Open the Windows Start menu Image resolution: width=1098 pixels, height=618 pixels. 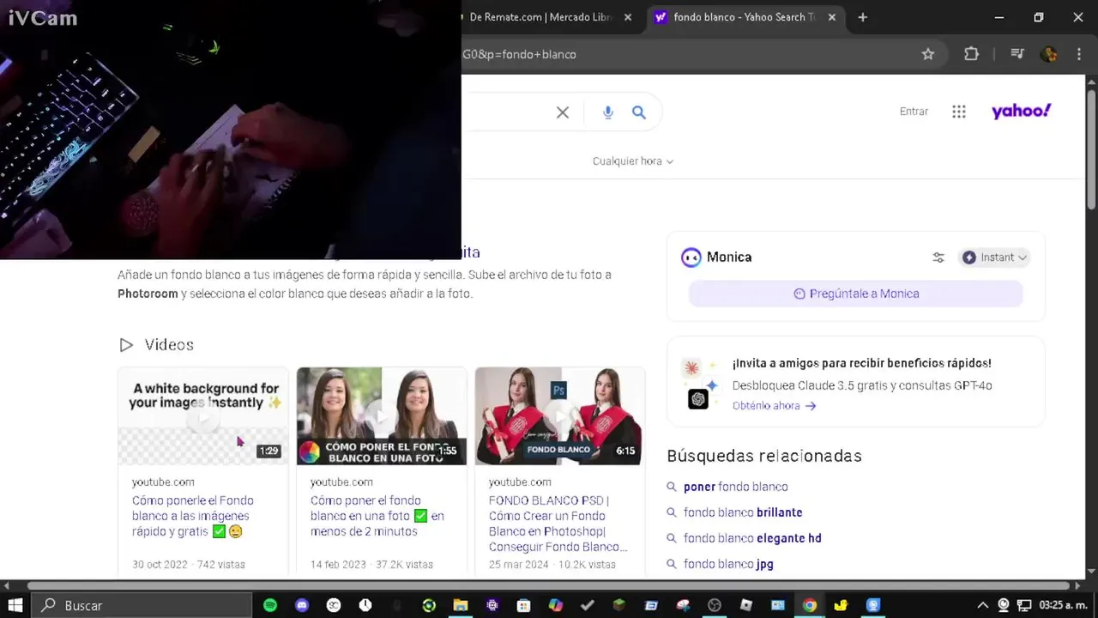pyautogui.click(x=15, y=605)
